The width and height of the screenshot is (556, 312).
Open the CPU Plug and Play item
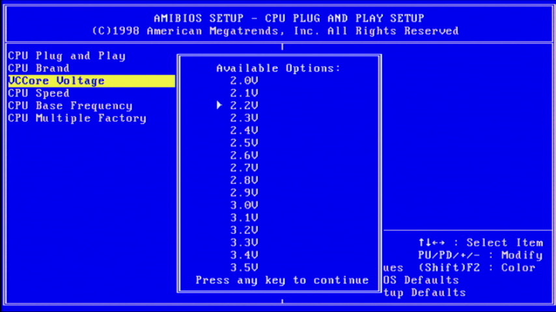click(x=66, y=56)
